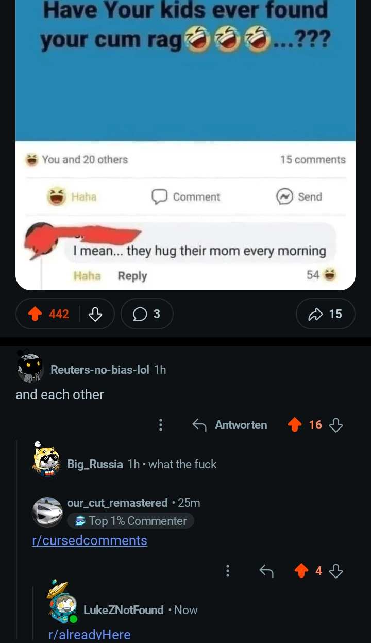371x643 pixels.
Task: Upvote the post with 442 points
Action: point(35,314)
